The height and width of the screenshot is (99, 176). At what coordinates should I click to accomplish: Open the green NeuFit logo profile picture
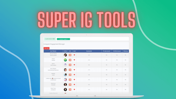(65, 60)
